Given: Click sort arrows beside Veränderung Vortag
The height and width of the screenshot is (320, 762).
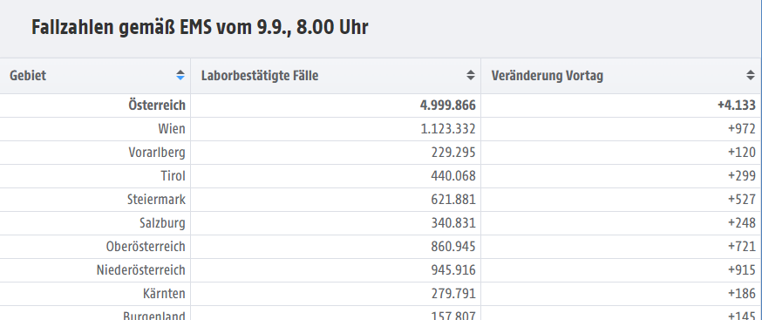Looking at the screenshot, I should pos(751,75).
